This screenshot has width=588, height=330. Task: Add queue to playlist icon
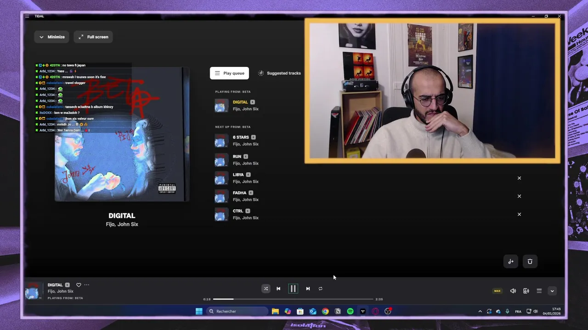click(x=511, y=261)
